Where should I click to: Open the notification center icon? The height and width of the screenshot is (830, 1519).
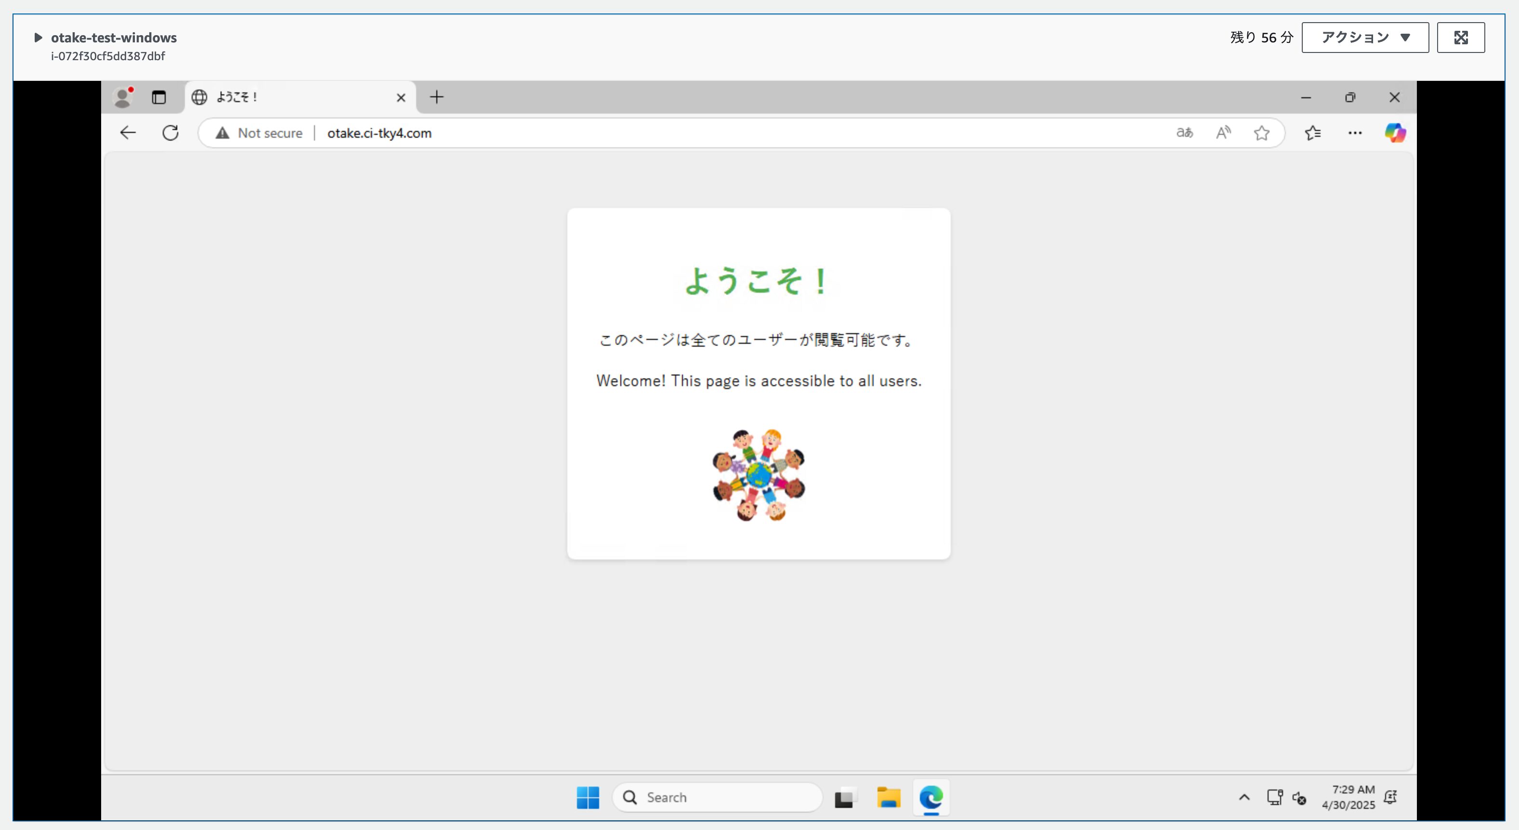tap(1390, 798)
